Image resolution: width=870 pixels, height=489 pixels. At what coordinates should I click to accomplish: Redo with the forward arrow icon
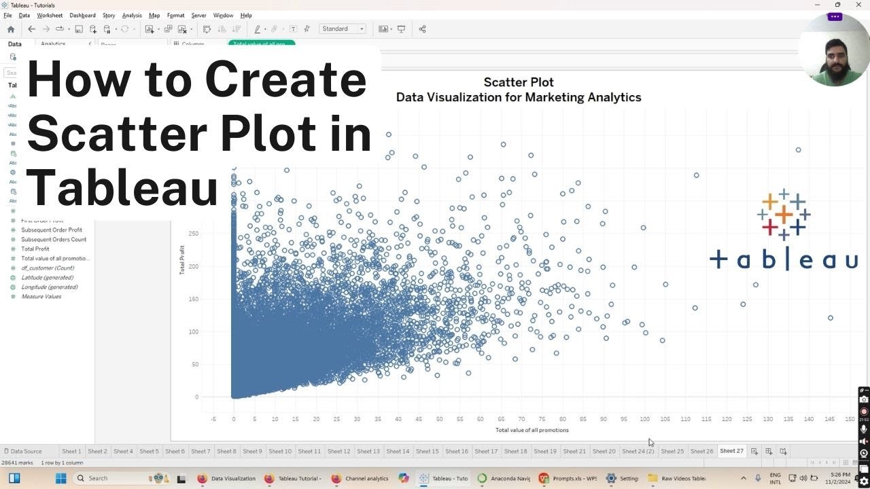(x=46, y=29)
